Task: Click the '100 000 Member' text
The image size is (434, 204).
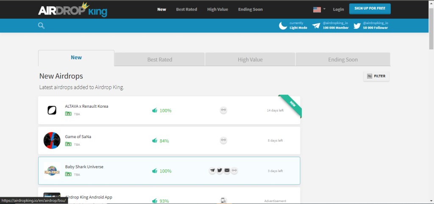Action: tap(336, 28)
